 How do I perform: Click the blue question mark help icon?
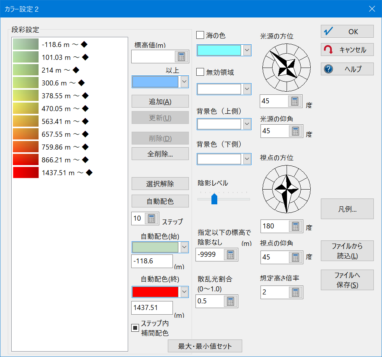pyautogui.click(x=328, y=69)
